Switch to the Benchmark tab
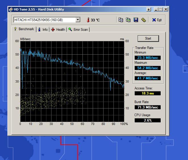The image size is (188, 160). click(x=24, y=29)
